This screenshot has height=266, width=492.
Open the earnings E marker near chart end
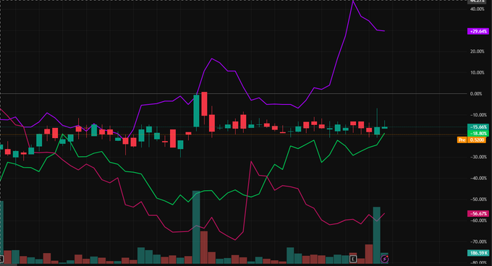(353, 259)
